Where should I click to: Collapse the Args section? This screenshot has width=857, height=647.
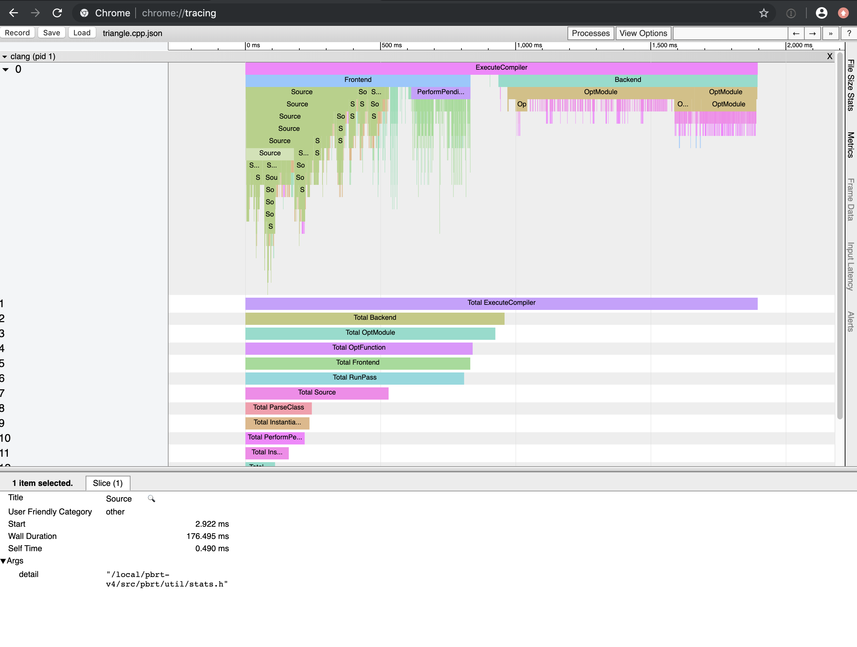(3, 561)
